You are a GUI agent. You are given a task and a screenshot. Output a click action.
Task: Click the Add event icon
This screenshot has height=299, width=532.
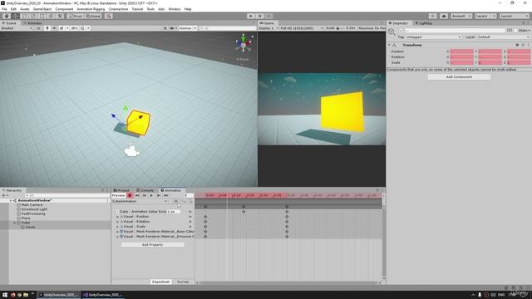(x=190, y=201)
